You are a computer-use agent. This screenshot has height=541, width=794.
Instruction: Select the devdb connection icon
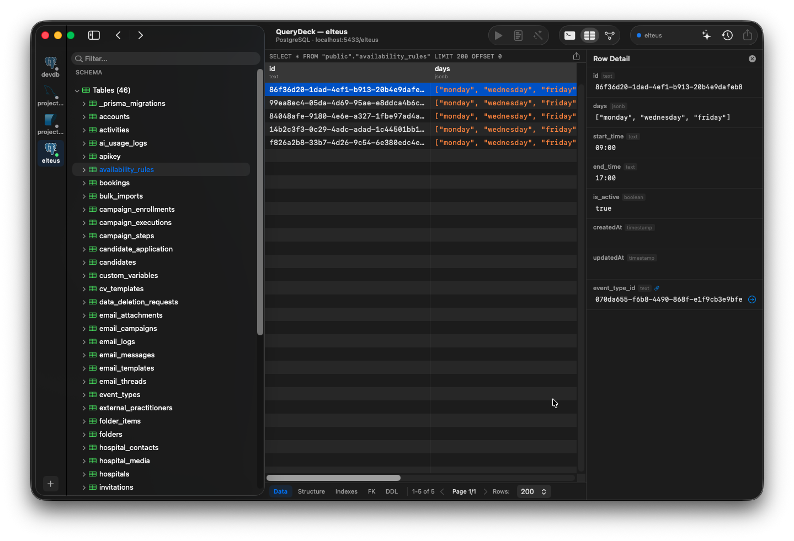tap(50, 67)
